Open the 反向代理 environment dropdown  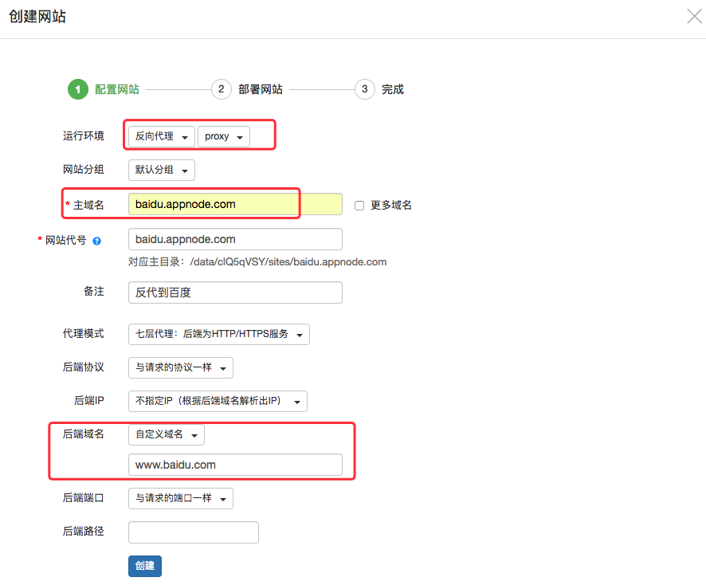click(x=162, y=136)
